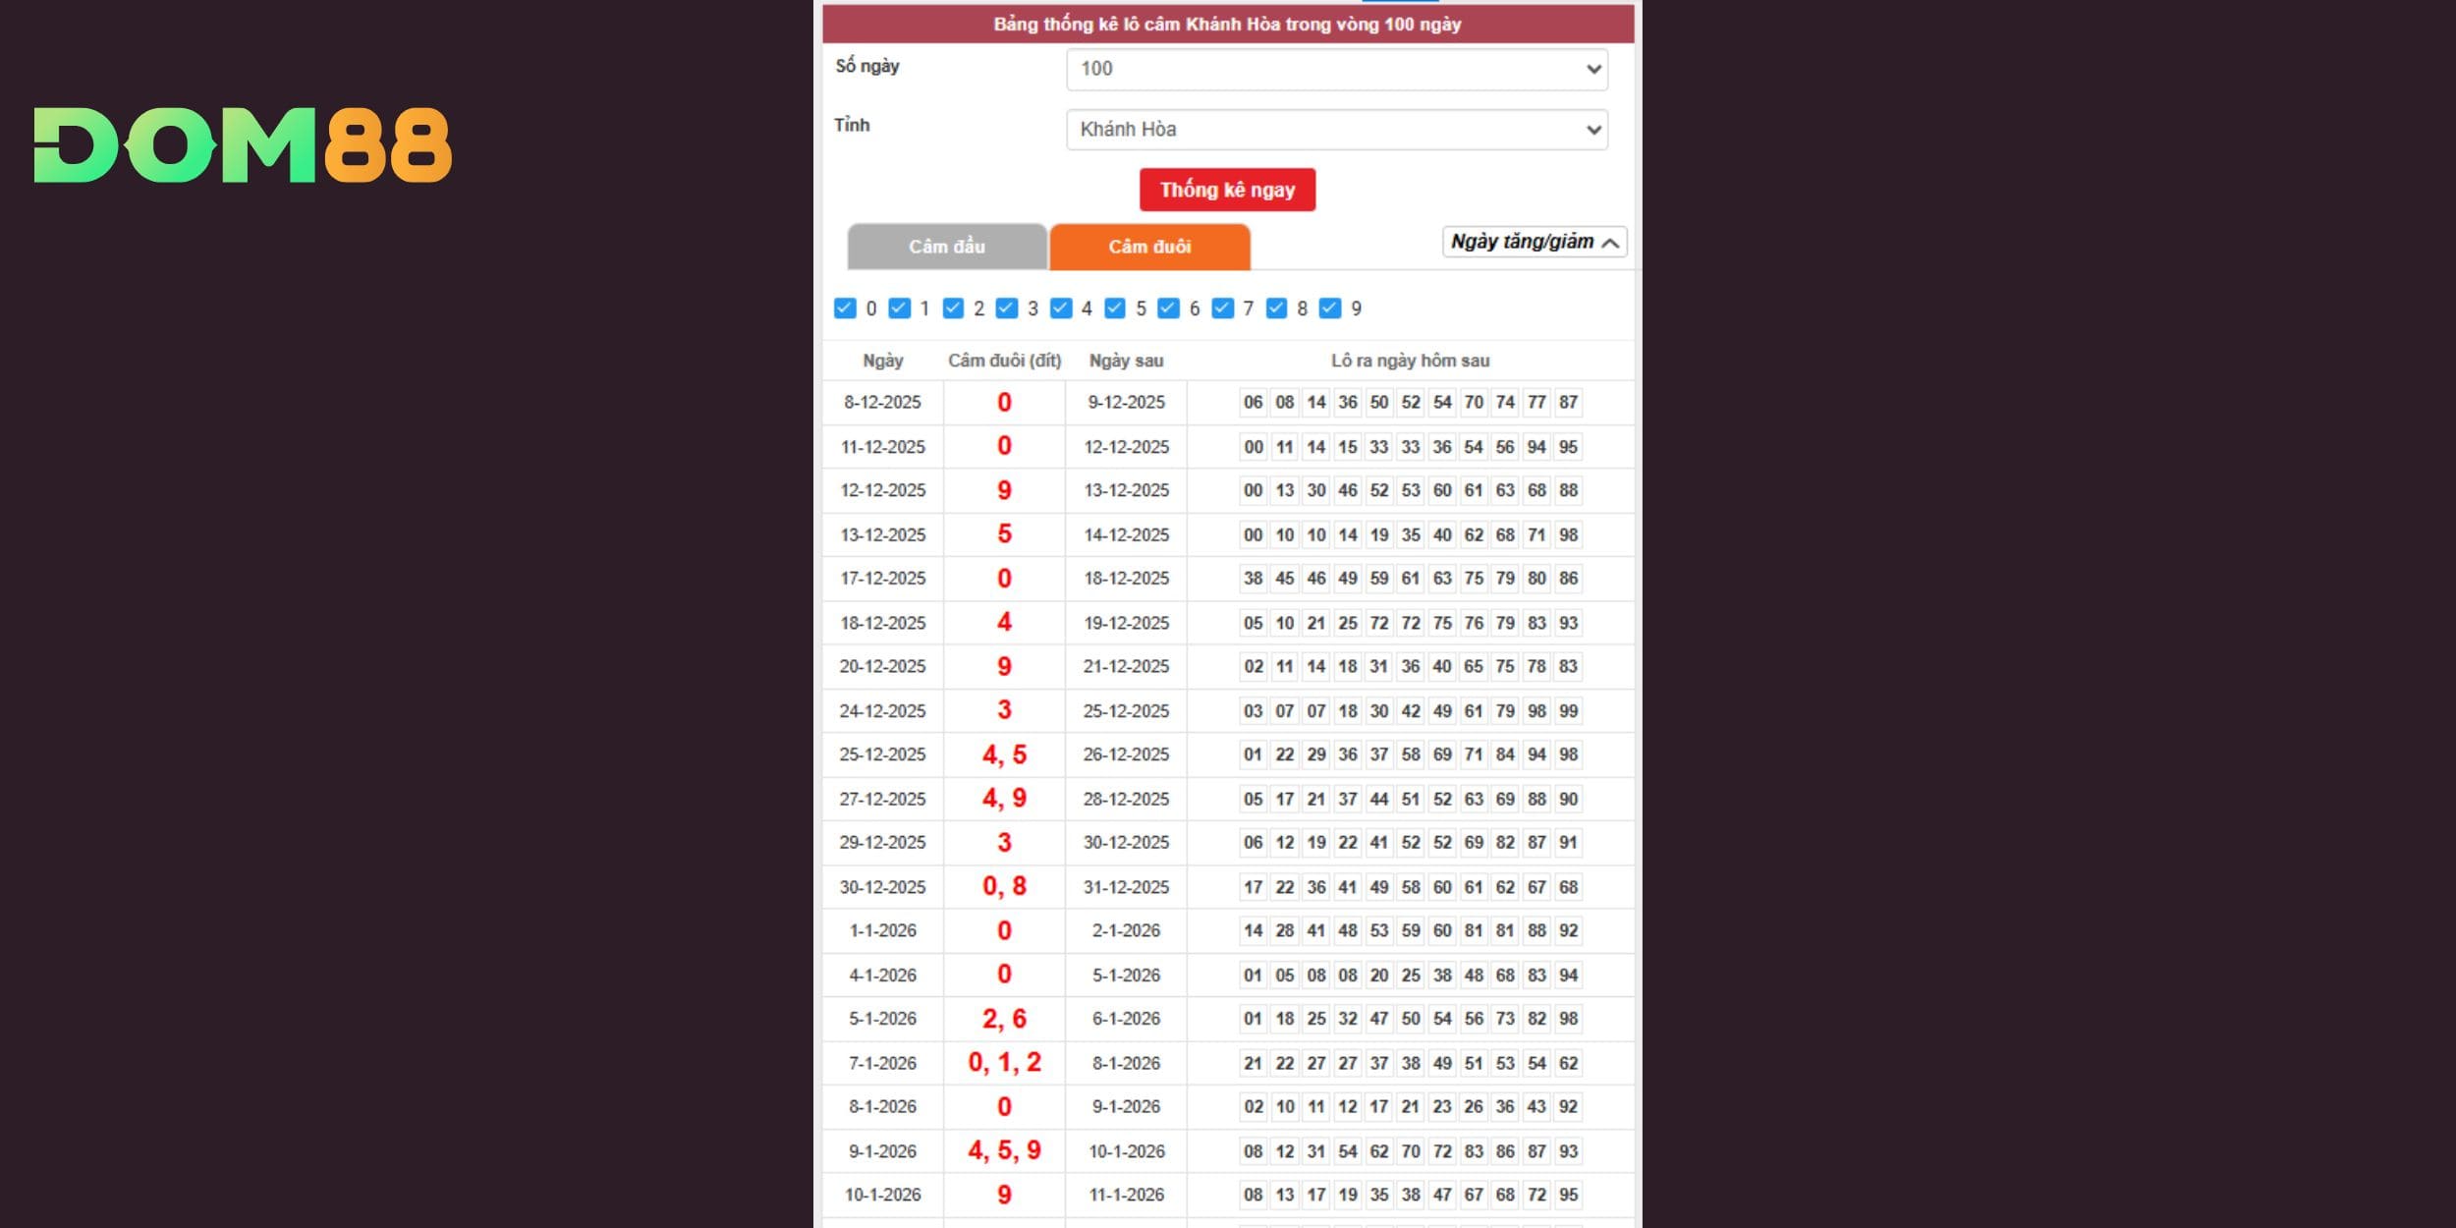Open the Tỉnh dropdown showing Khánh Hòa
2456x1228 pixels.
[x=1336, y=130]
